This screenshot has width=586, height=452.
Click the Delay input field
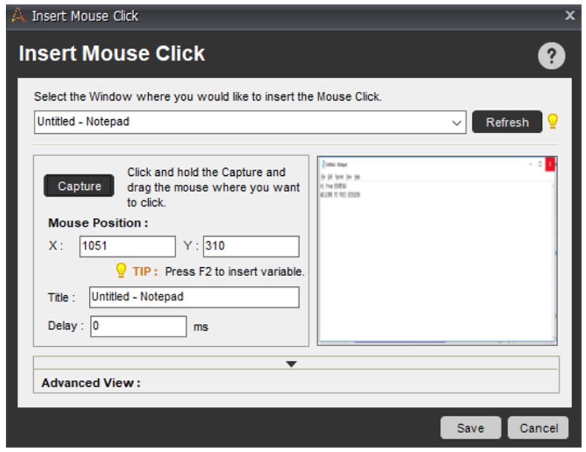point(139,326)
